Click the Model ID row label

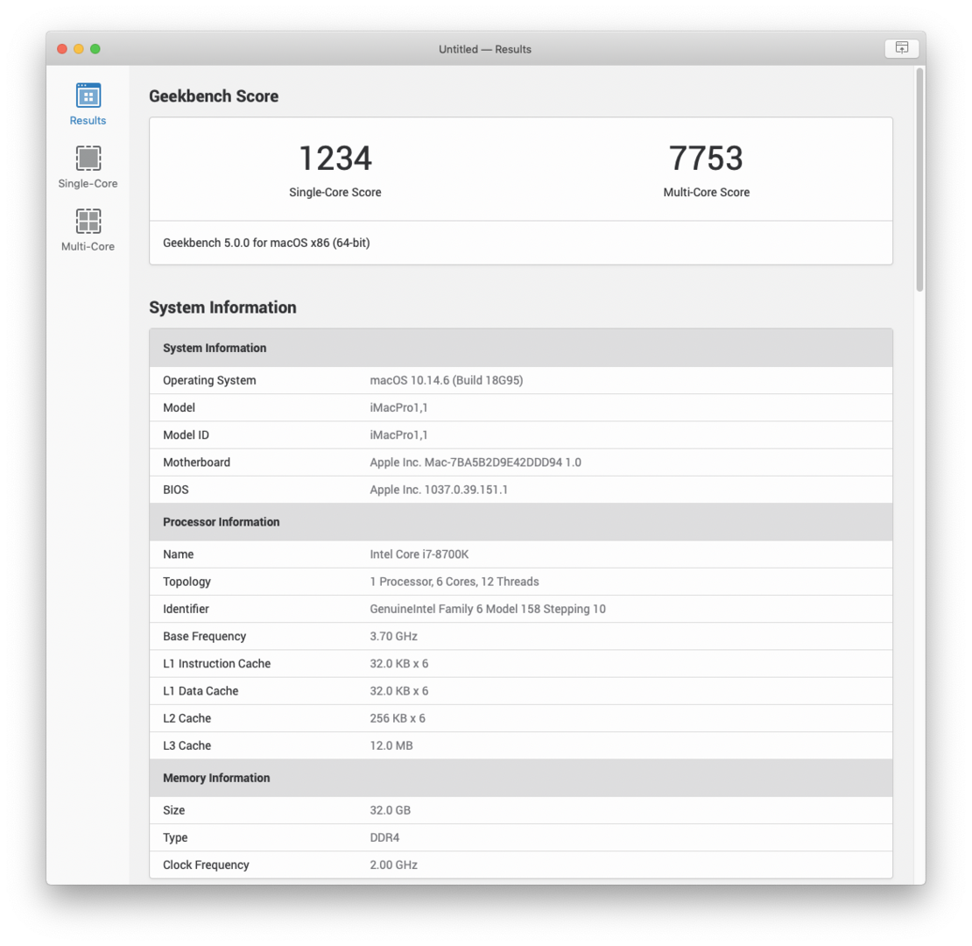pyautogui.click(x=186, y=434)
